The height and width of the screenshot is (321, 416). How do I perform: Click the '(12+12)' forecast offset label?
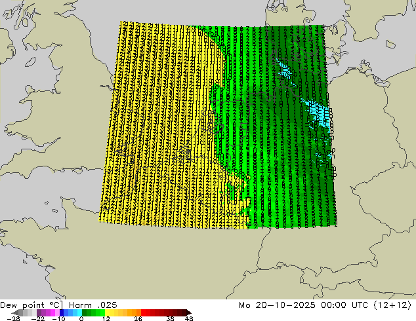(x=392, y=305)
